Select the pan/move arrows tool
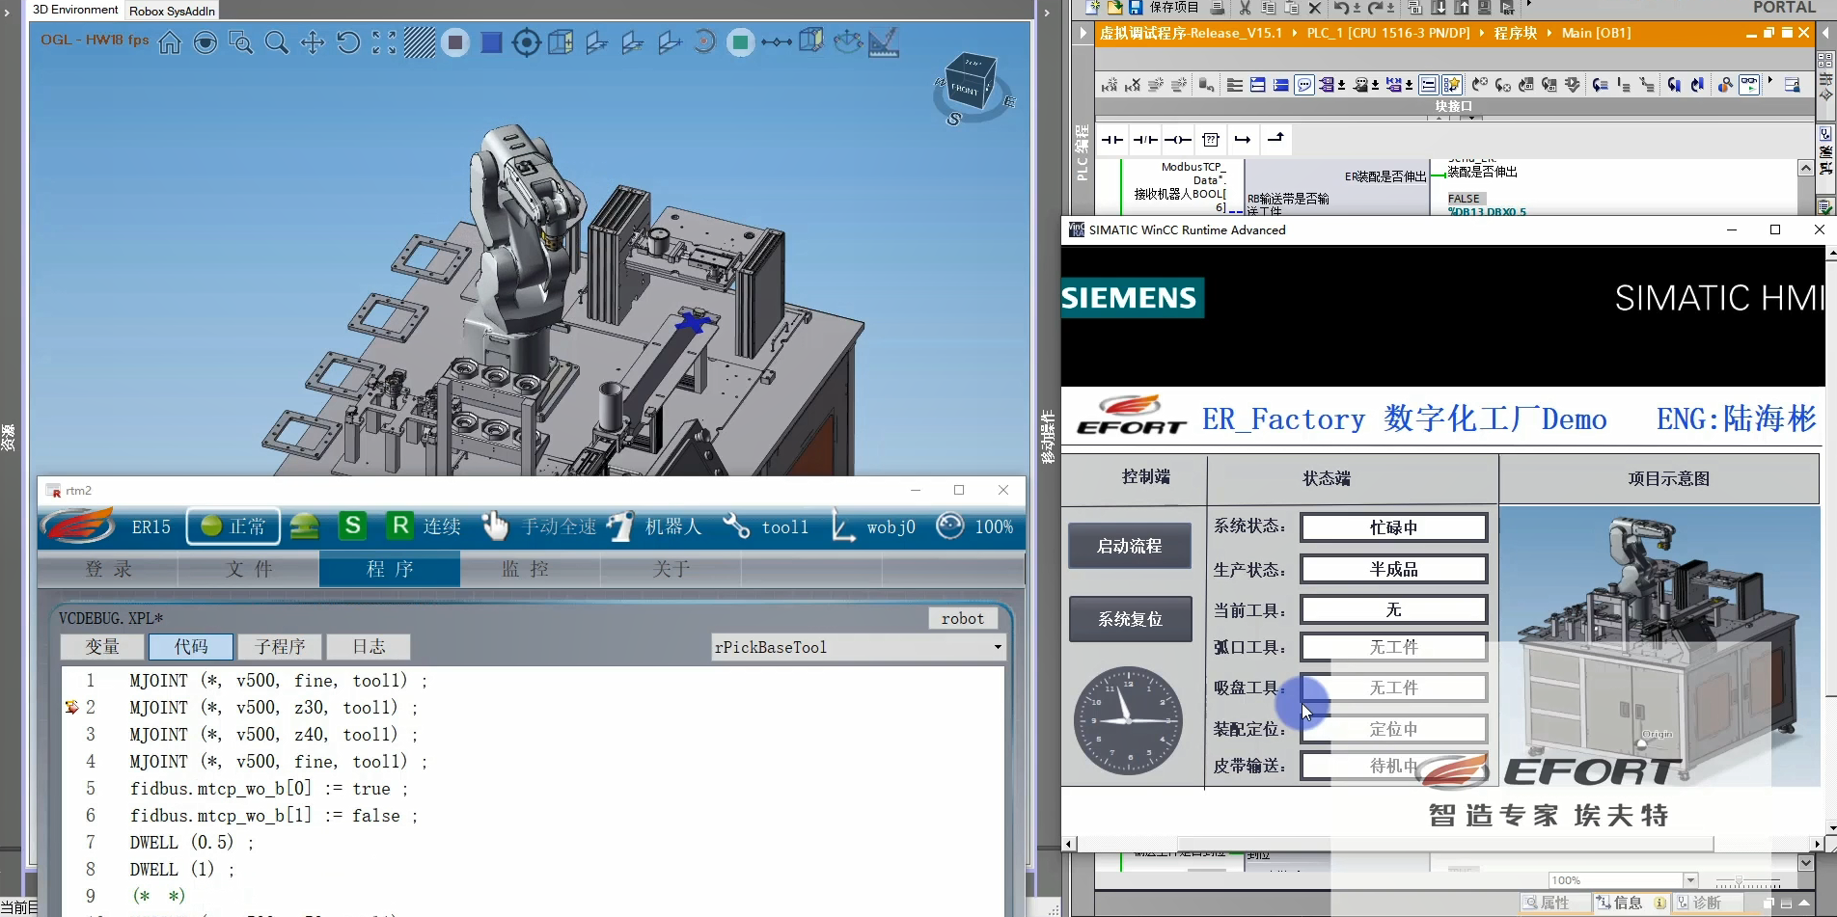This screenshot has width=1837, height=917. pos(313,43)
